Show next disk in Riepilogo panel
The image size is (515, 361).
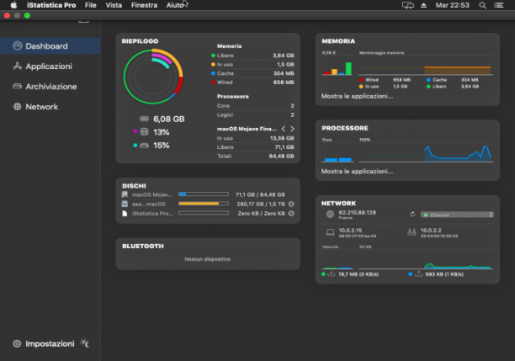click(292, 129)
